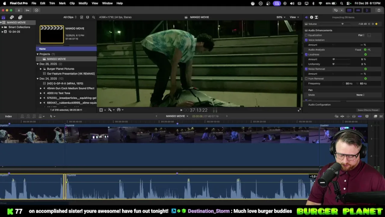
Task: Expand Burger Planet Pictures clip
Action: (41, 69)
